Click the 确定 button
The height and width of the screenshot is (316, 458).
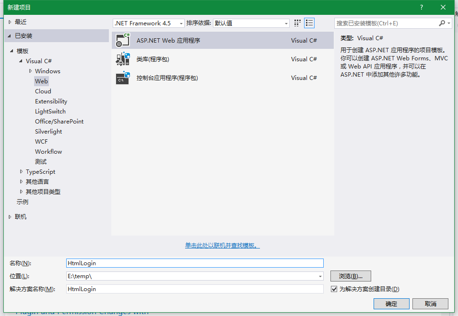click(391, 304)
